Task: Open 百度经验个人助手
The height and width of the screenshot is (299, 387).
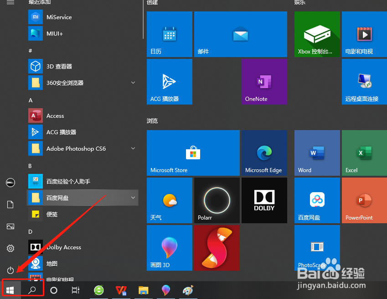Action: 83,181
